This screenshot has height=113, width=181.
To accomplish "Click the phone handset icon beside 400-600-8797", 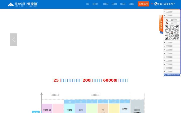I will [x=156, y=4].
